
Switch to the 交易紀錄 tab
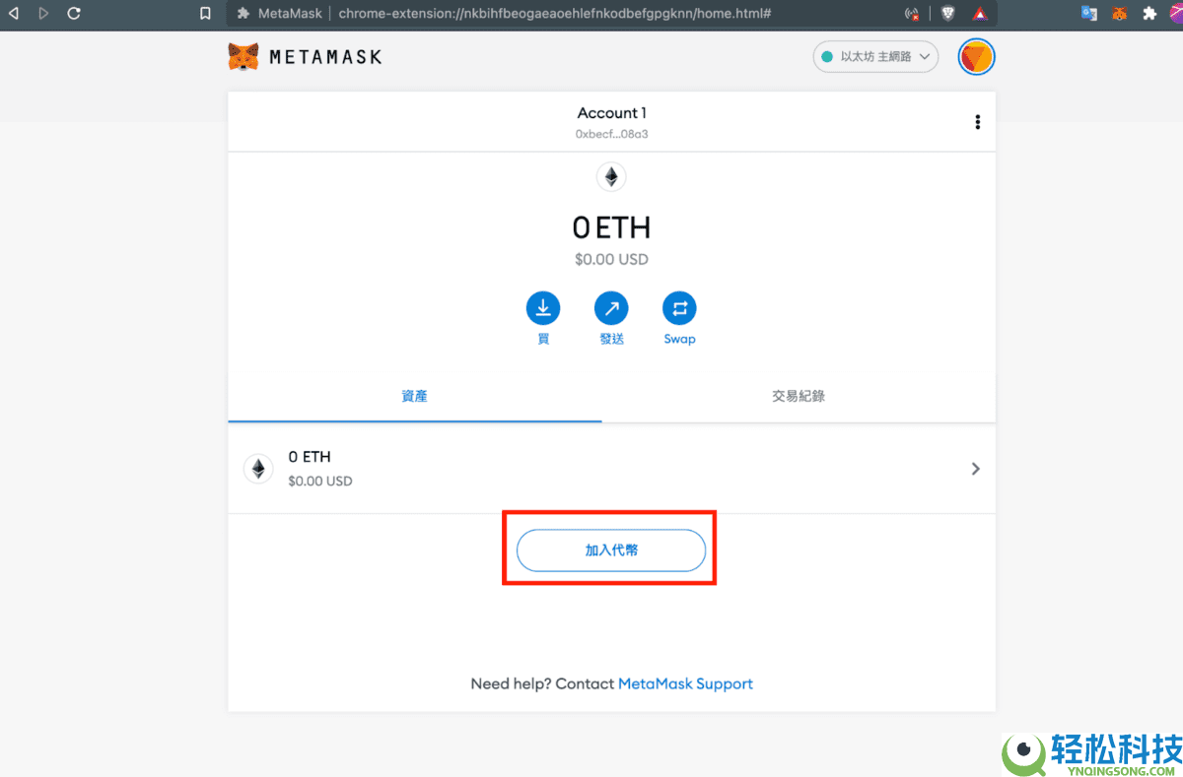[x=799, y=395]
